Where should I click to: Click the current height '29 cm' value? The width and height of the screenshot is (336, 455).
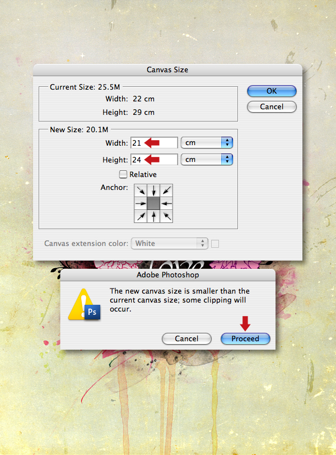click(143, 112)
